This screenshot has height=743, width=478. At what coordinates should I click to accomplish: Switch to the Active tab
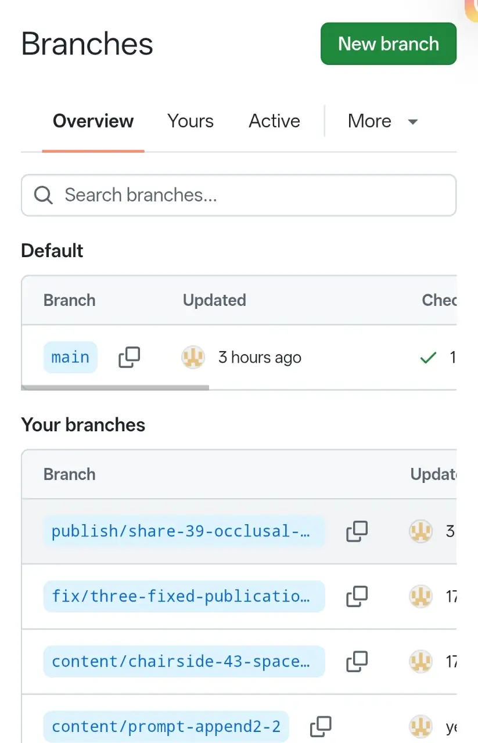275,121
